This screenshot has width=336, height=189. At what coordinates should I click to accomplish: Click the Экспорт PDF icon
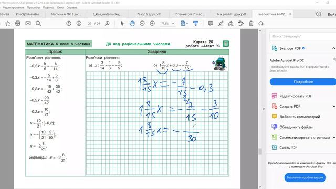click(x=274, y=48)
